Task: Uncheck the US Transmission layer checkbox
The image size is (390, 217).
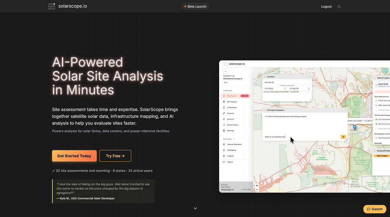Action: pos(376,119)
